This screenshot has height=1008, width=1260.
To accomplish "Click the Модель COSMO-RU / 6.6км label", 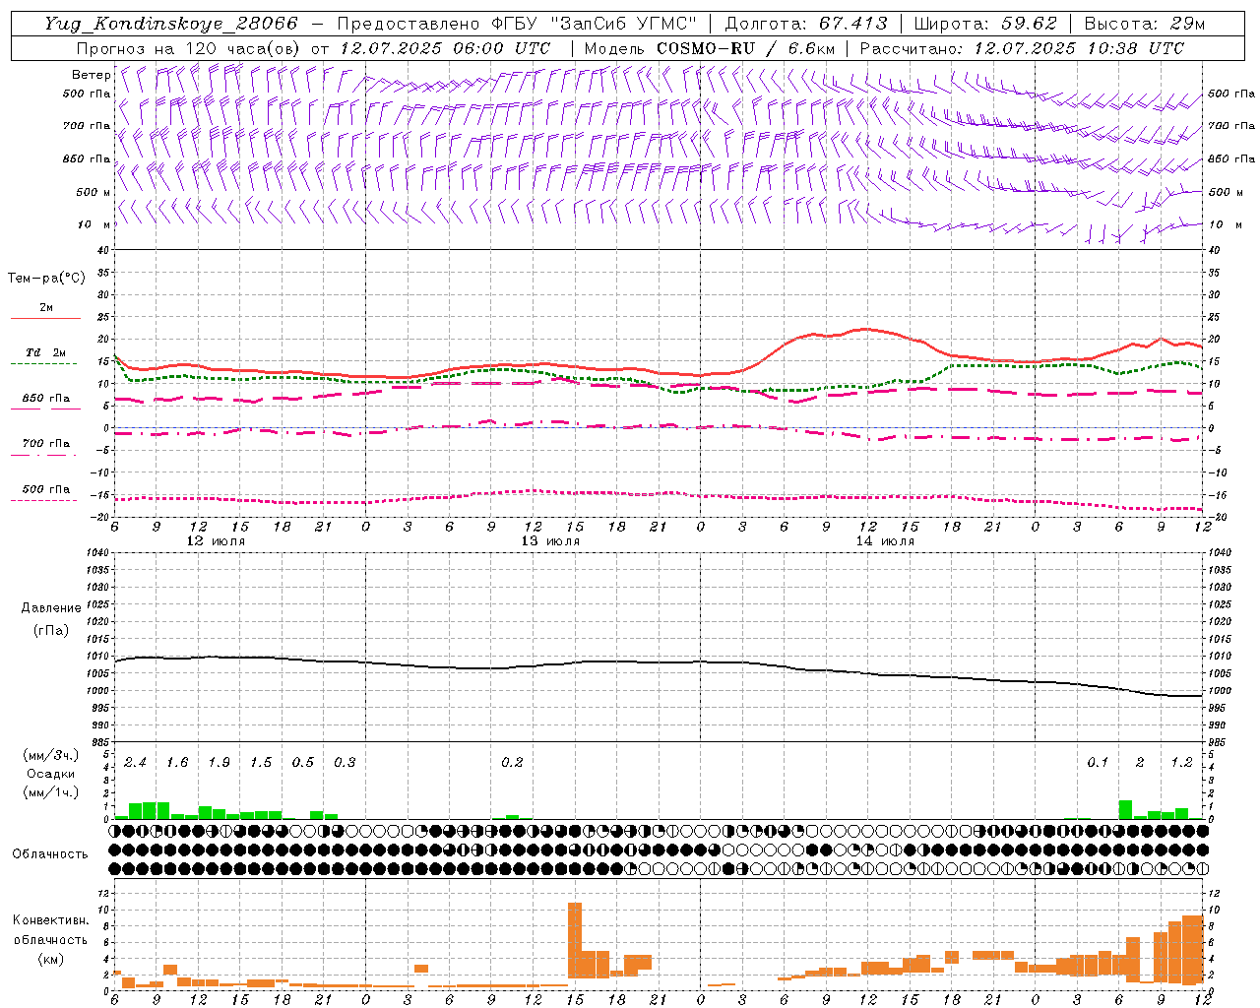I will tap(710, 48).
